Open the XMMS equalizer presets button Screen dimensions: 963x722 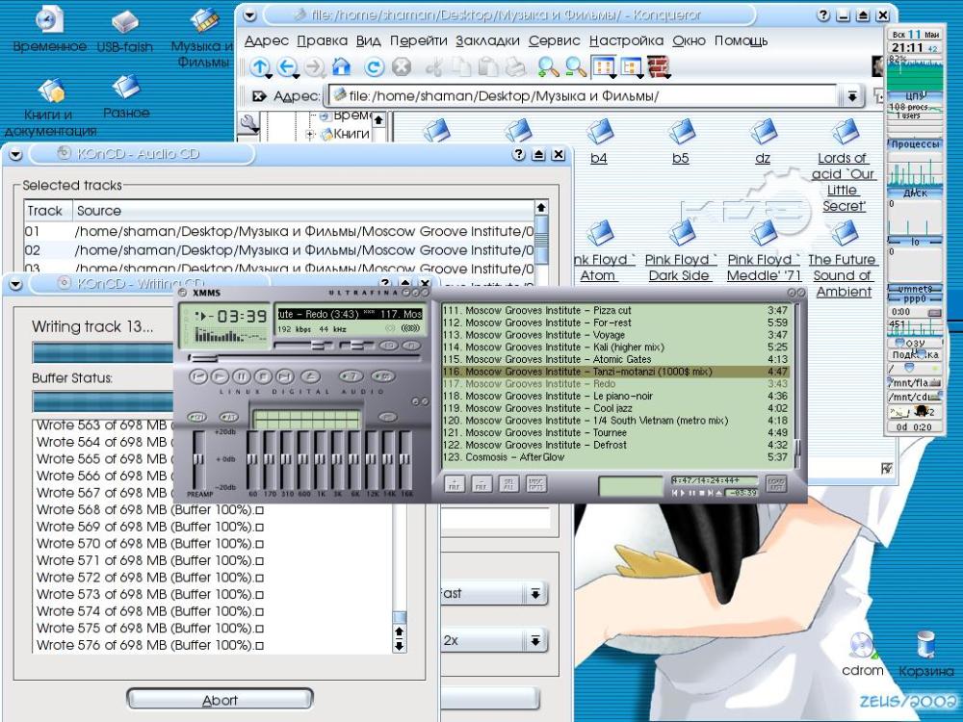click(387, 417)
